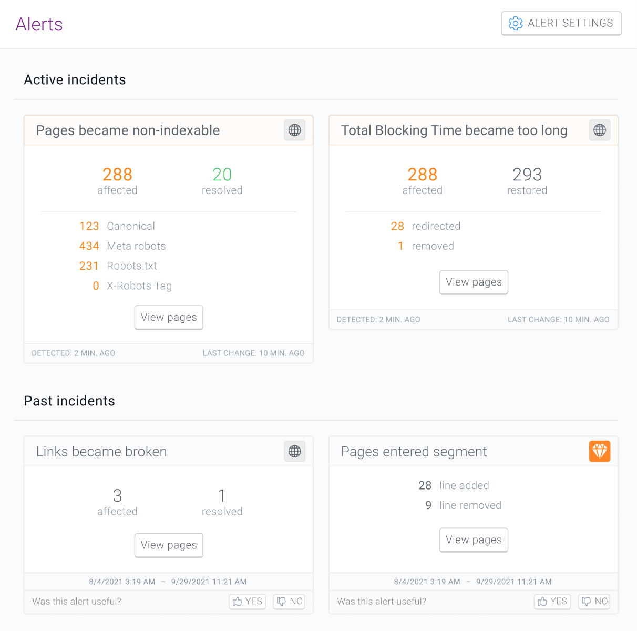
Task: Click '434 Meta robots' row
Action: [x=122, y=246]
